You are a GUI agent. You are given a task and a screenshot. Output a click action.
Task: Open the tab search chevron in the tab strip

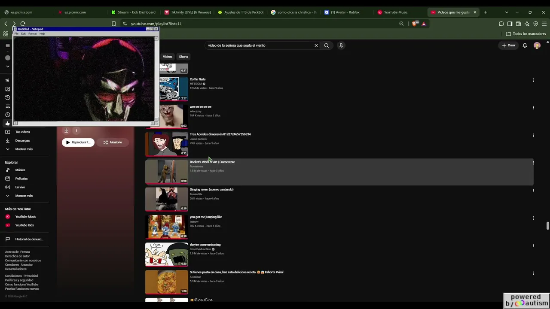(507, 12)
